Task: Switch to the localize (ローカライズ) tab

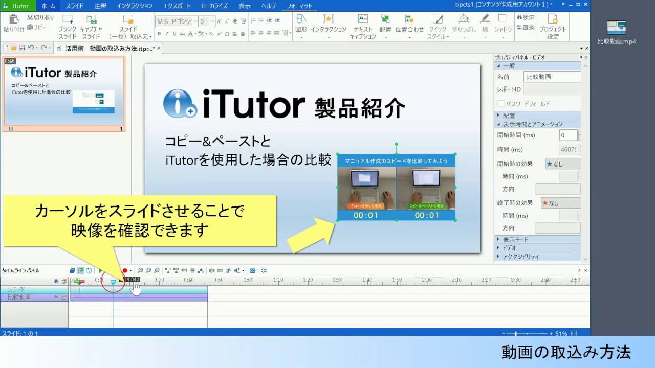Action: [215, 6]
